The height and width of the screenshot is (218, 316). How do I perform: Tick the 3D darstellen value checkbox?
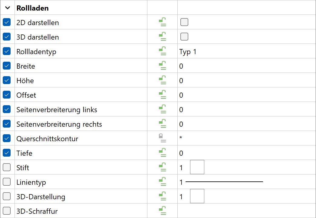tap(184, 37)
